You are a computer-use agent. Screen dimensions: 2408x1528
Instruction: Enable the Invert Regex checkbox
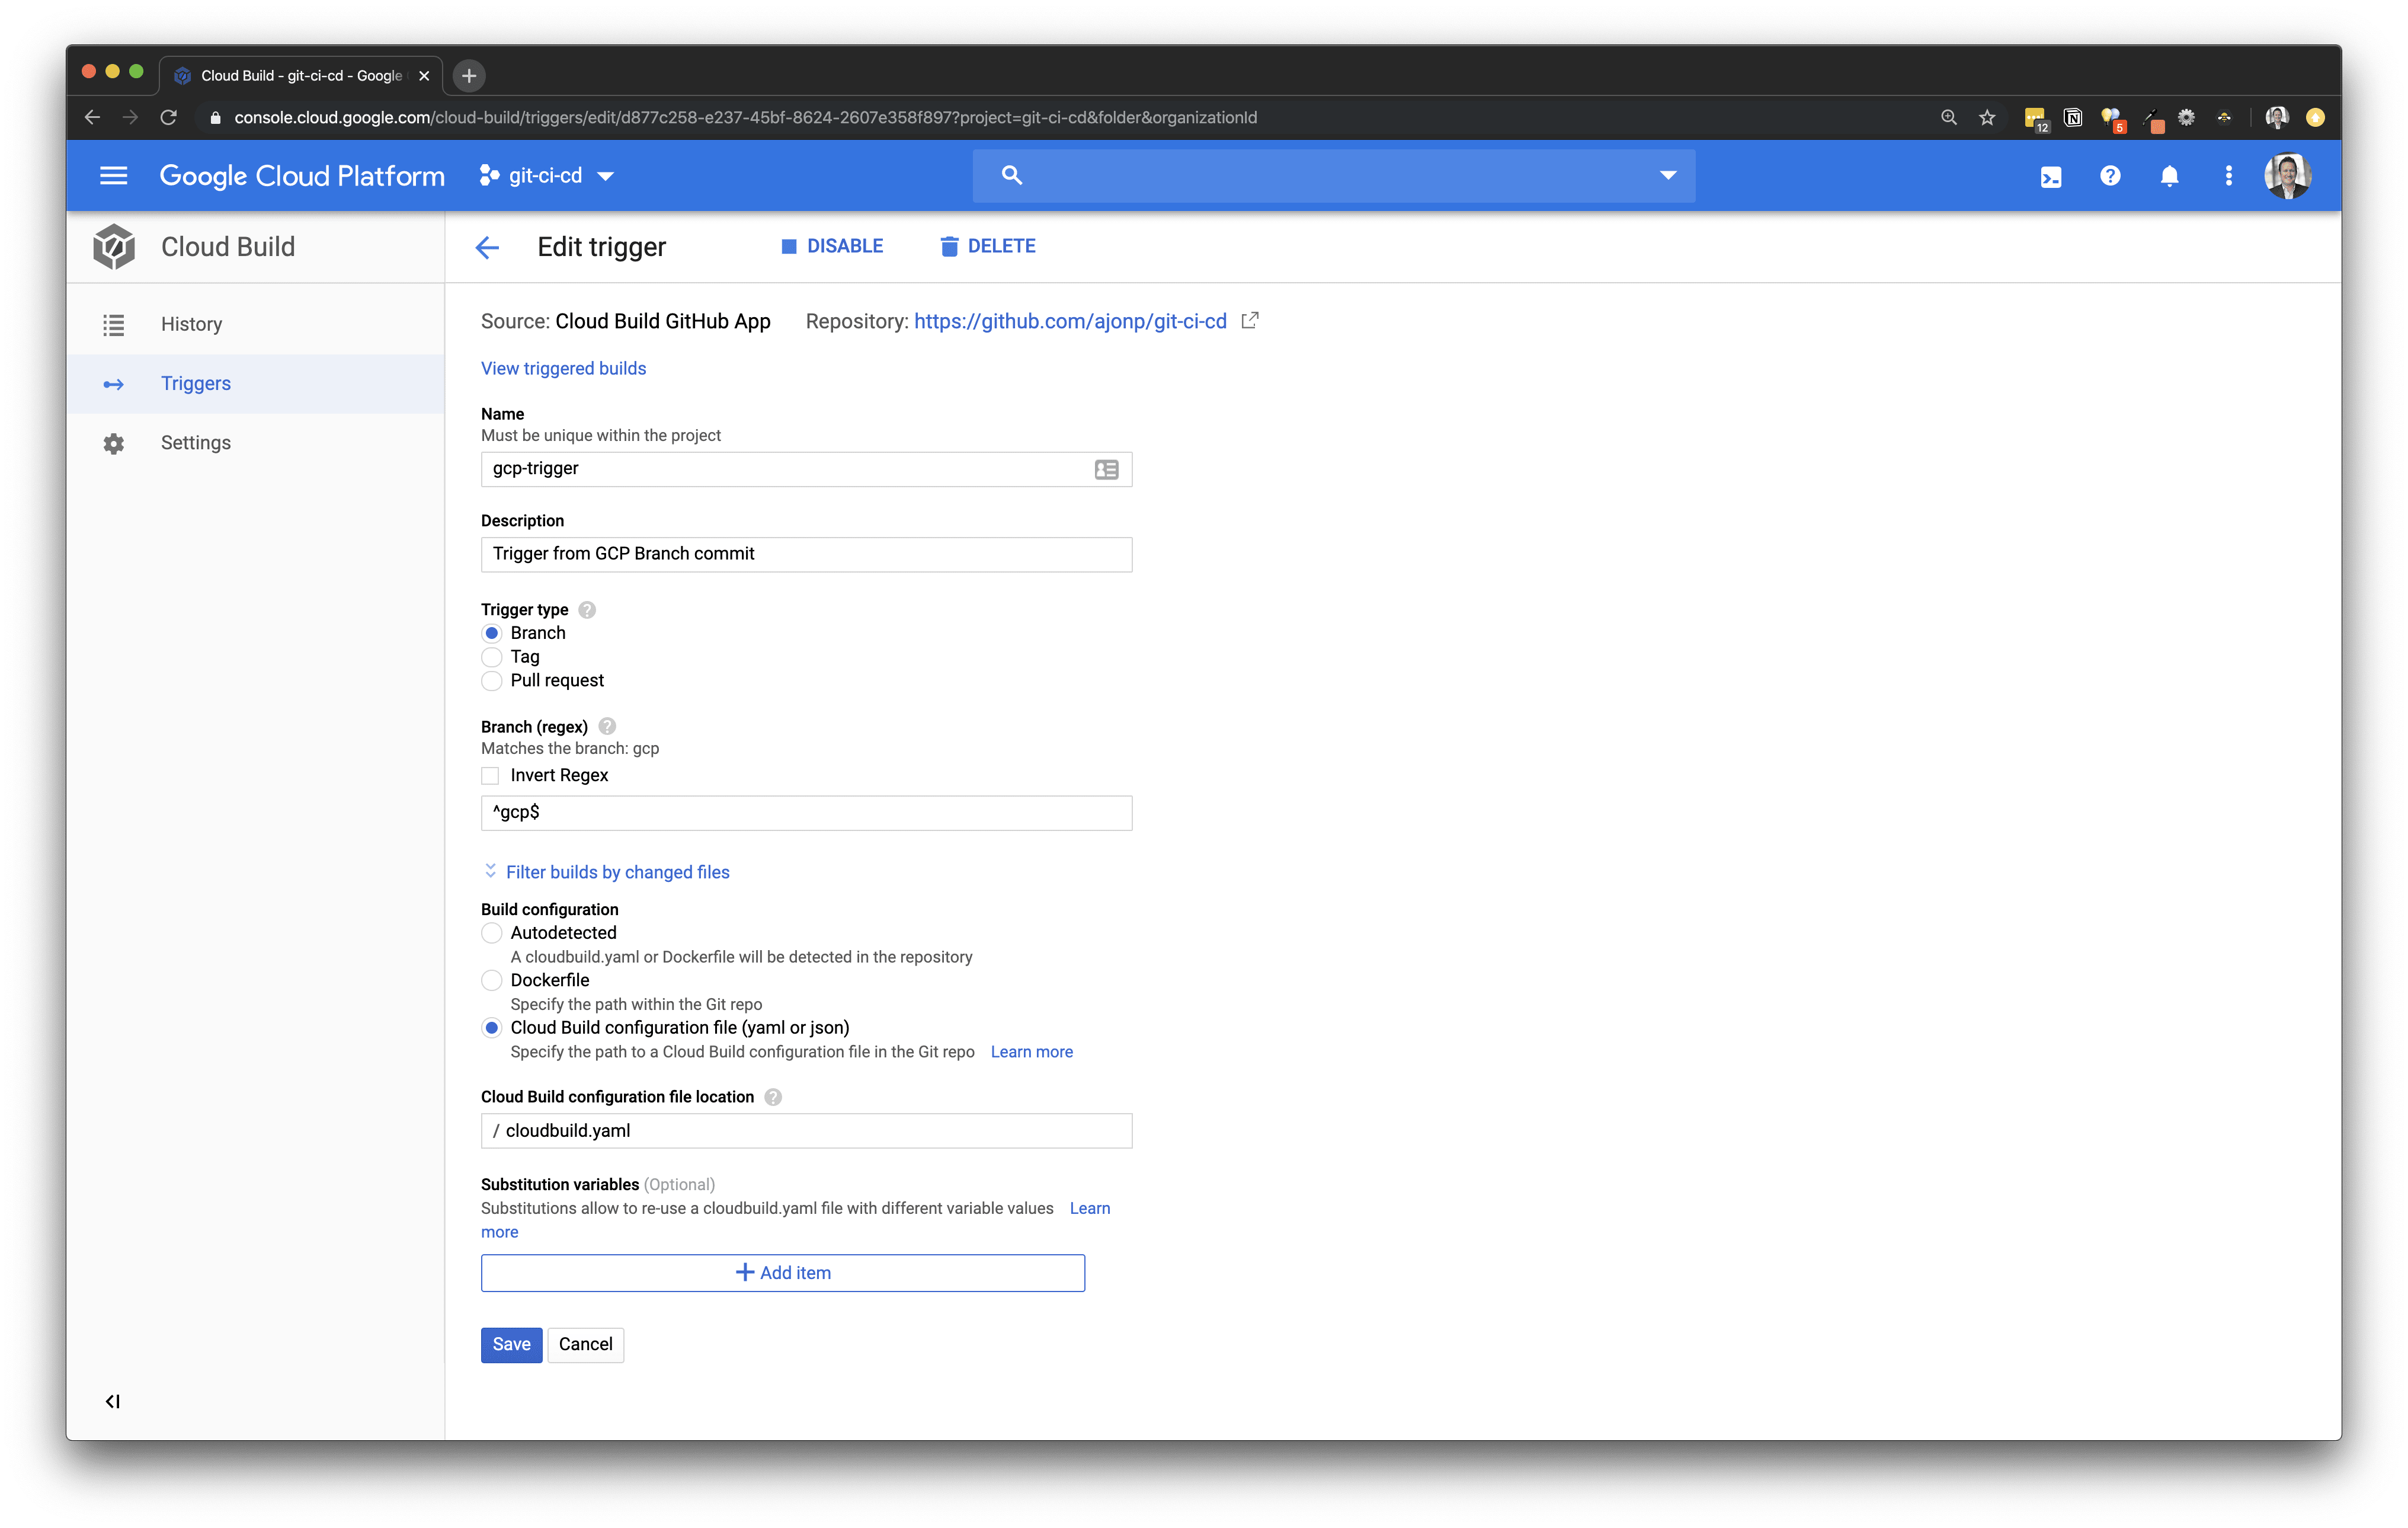pyautogui.click(x=490, y=776)
